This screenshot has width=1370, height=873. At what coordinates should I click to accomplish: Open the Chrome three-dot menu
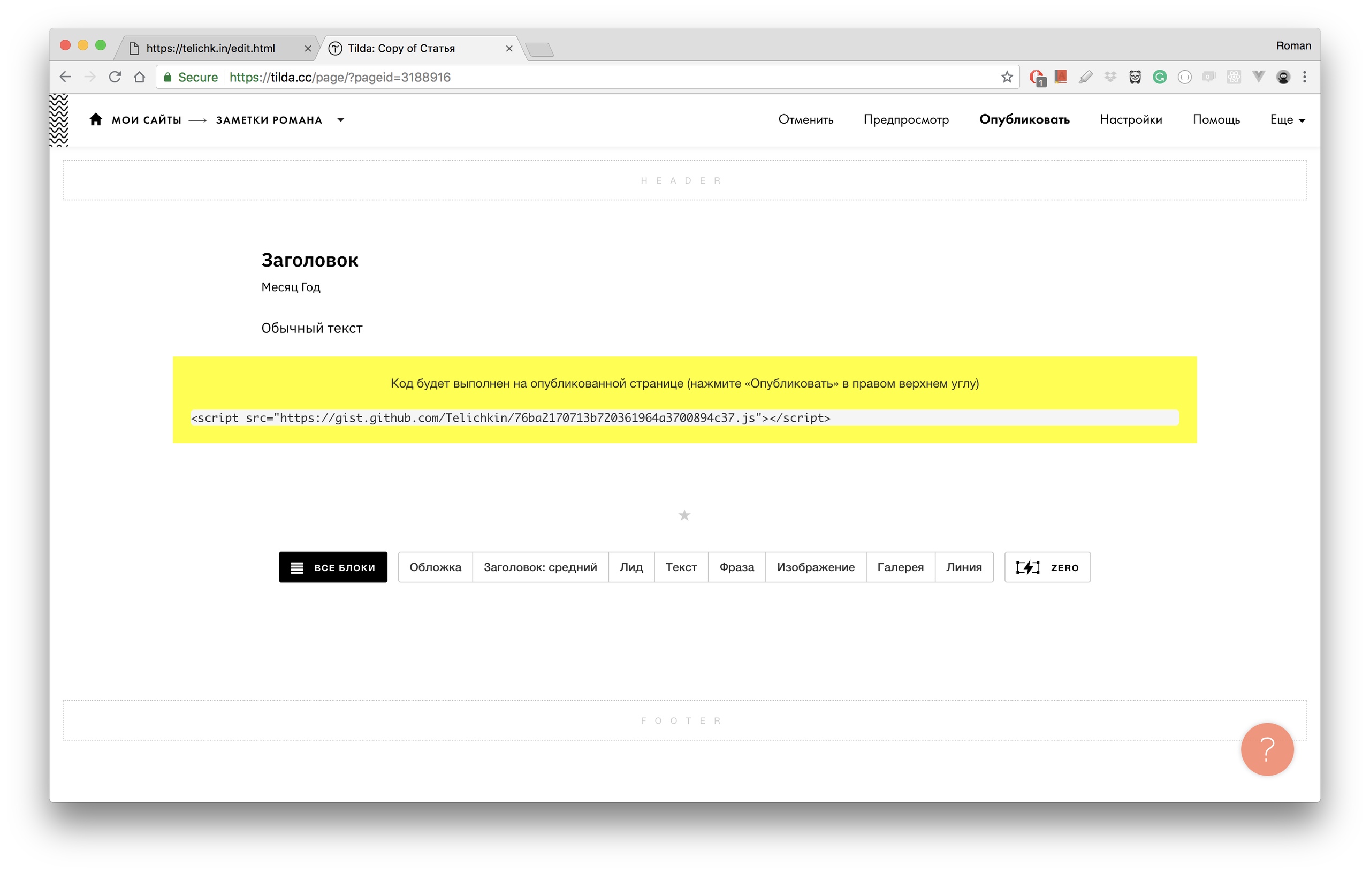point(1305,77)
